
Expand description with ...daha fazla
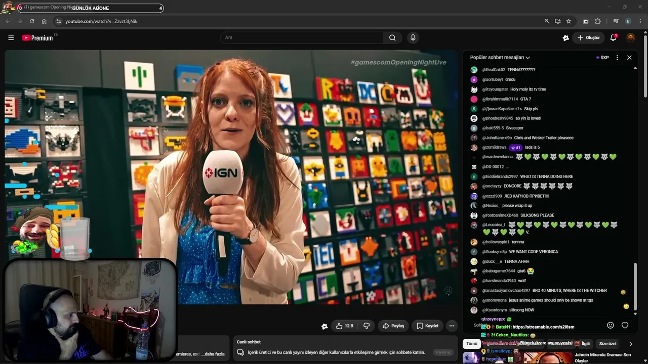point(213,354)
